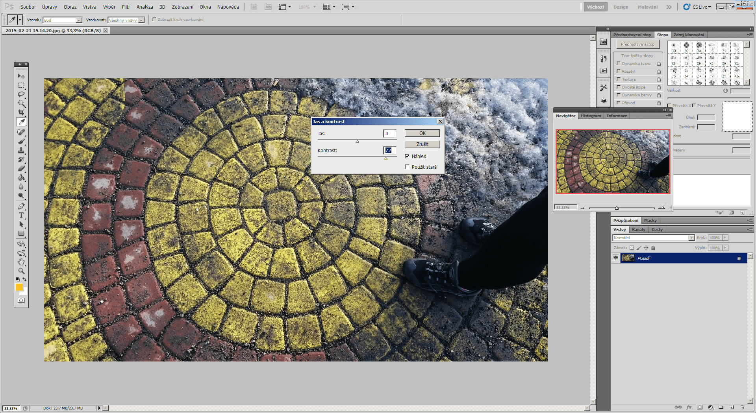Check the Převrátit X checkbox
The height and width of the screenshot is (413, 756).
click(x=669, y=105)
